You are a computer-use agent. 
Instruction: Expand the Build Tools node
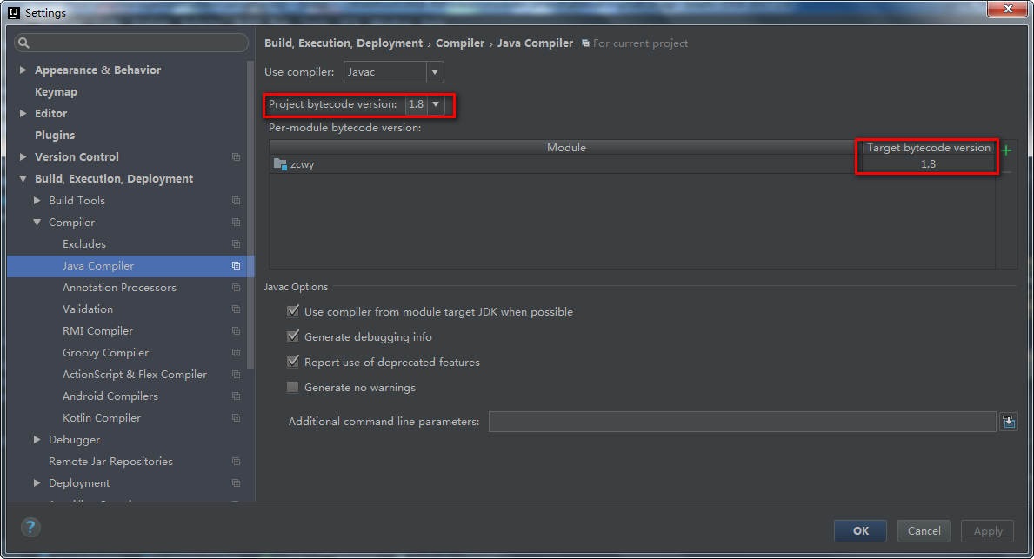[x=37, y=201]
